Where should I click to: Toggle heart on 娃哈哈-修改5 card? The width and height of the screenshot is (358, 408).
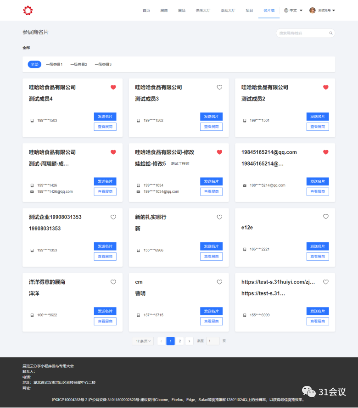[x=219, y=152]
